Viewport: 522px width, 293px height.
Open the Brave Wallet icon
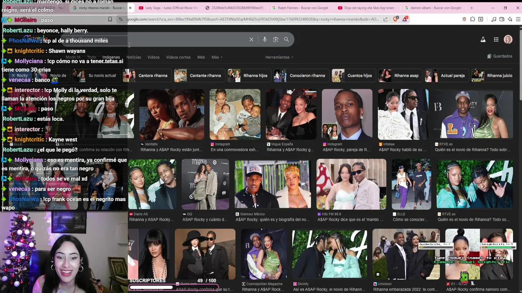pos(502,19)
